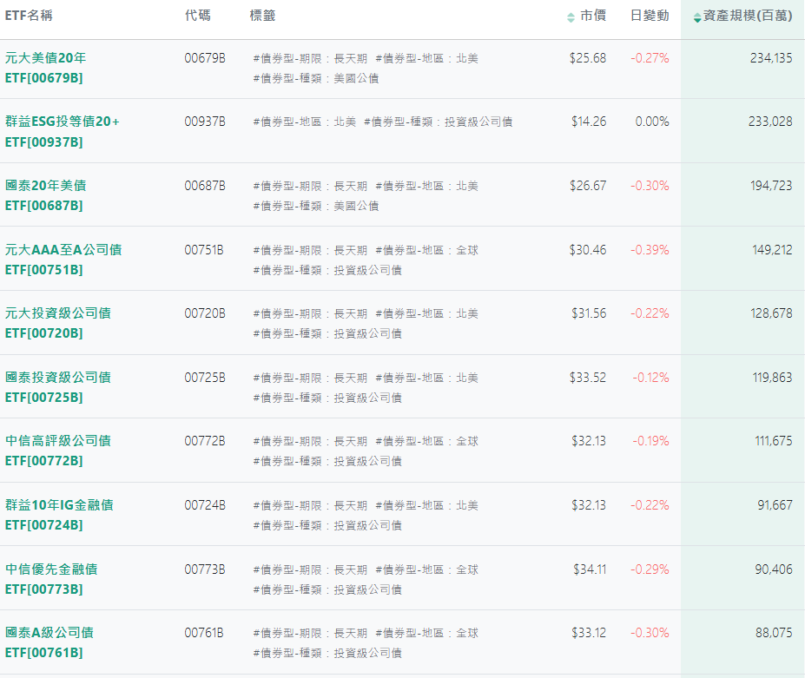The image size is (805, 678).
Task: Open 中信高評級公司債 ETF[00772B] link
Action: [x=58, y=451]
